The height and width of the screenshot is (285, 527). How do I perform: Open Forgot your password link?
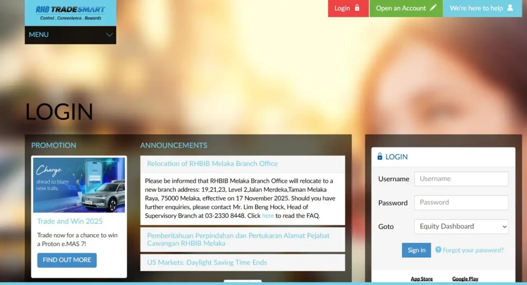(473, 251)
